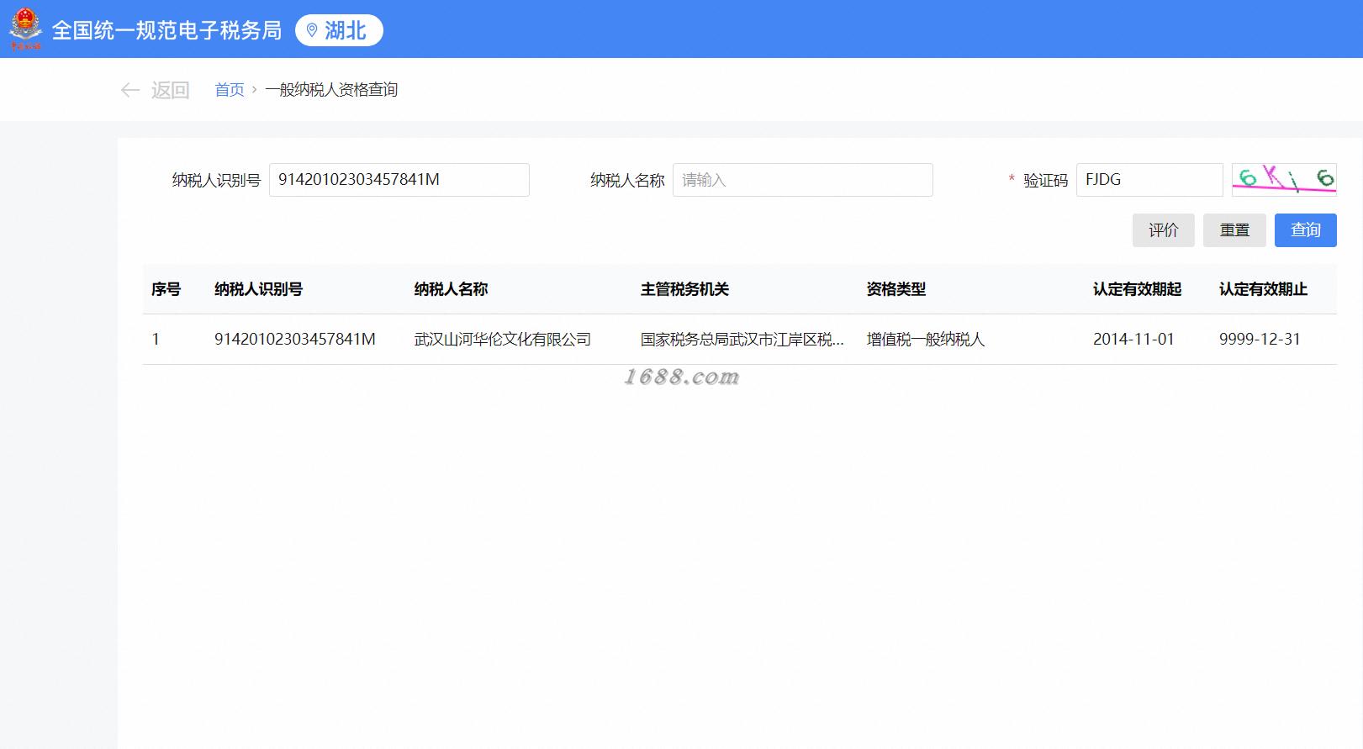This screenshot has height=749, width=1363.
Task: Click the location pin icon beside 湖北
Action: pos(311,30)
